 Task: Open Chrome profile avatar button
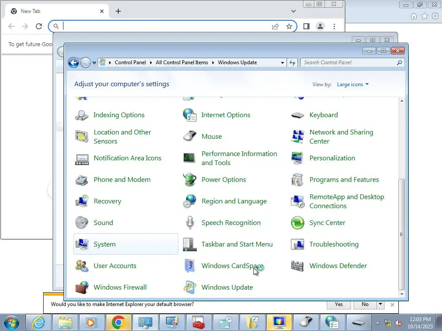coord(320,26)
